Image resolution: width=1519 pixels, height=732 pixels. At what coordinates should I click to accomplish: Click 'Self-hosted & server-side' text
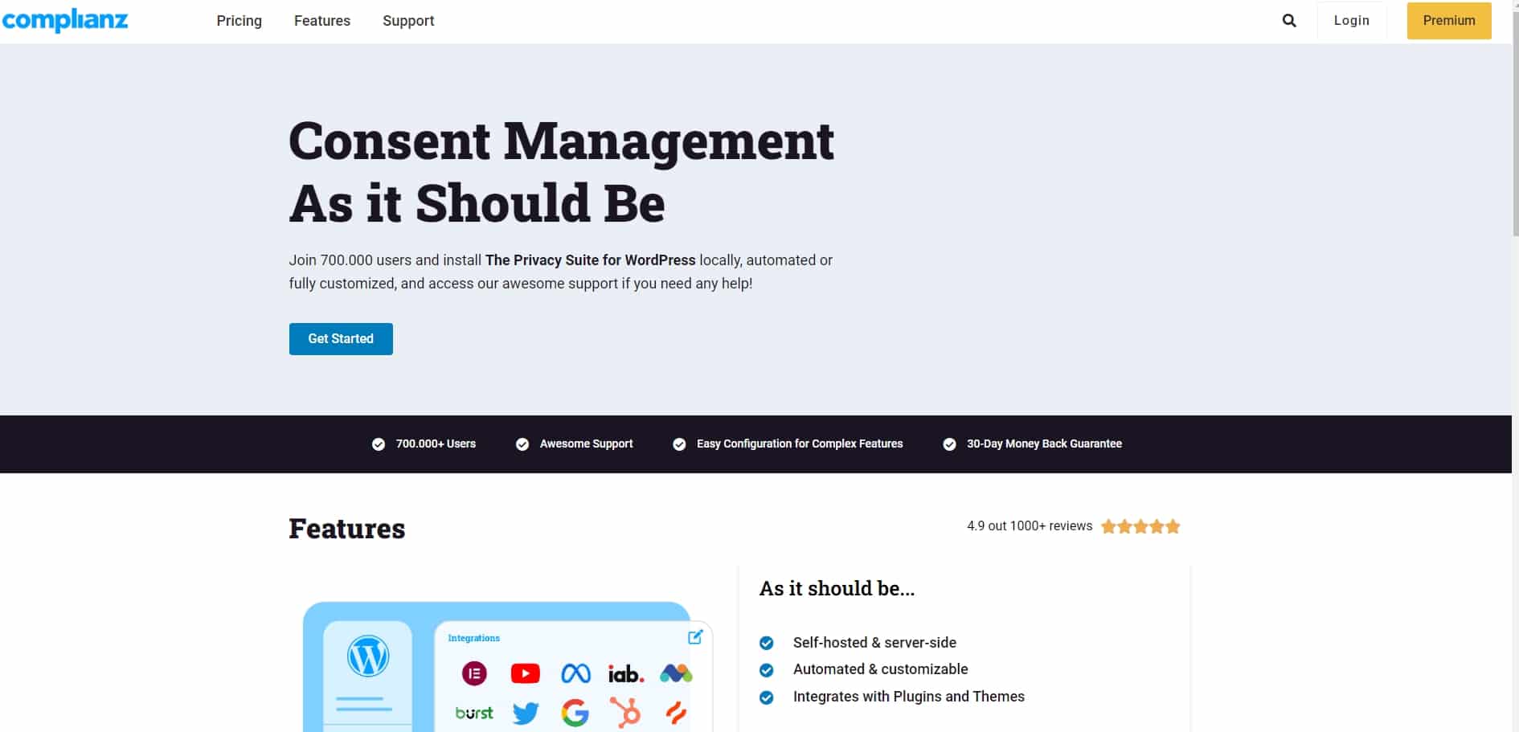[x=874, y=643]
